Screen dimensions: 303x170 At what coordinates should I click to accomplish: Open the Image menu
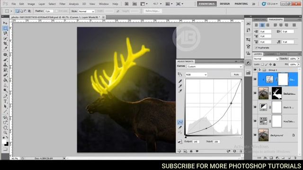tap(31, 4)
